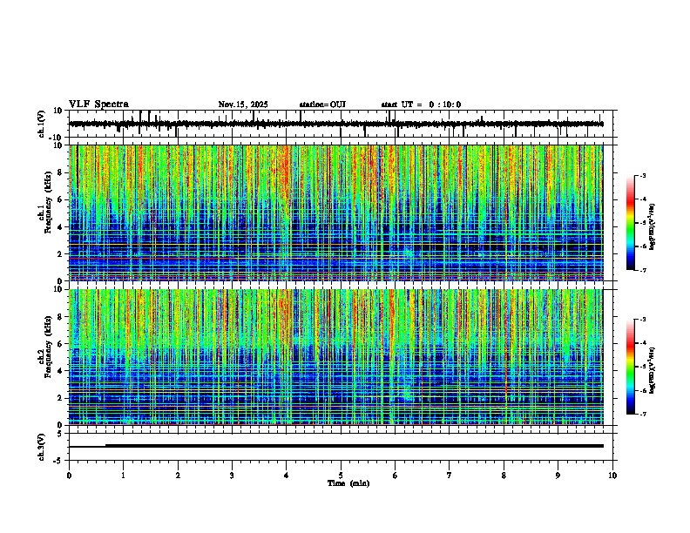This screenshot has width=690, height=533.
Task: Click time axis tick label '0'
Action: coord(69,476)
